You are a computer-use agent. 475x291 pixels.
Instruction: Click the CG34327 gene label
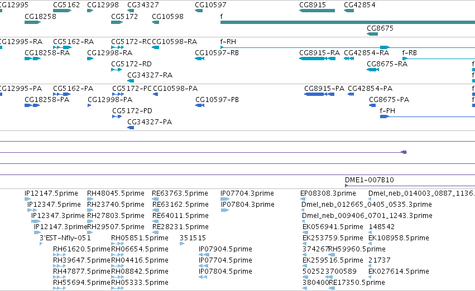point(143,5)
